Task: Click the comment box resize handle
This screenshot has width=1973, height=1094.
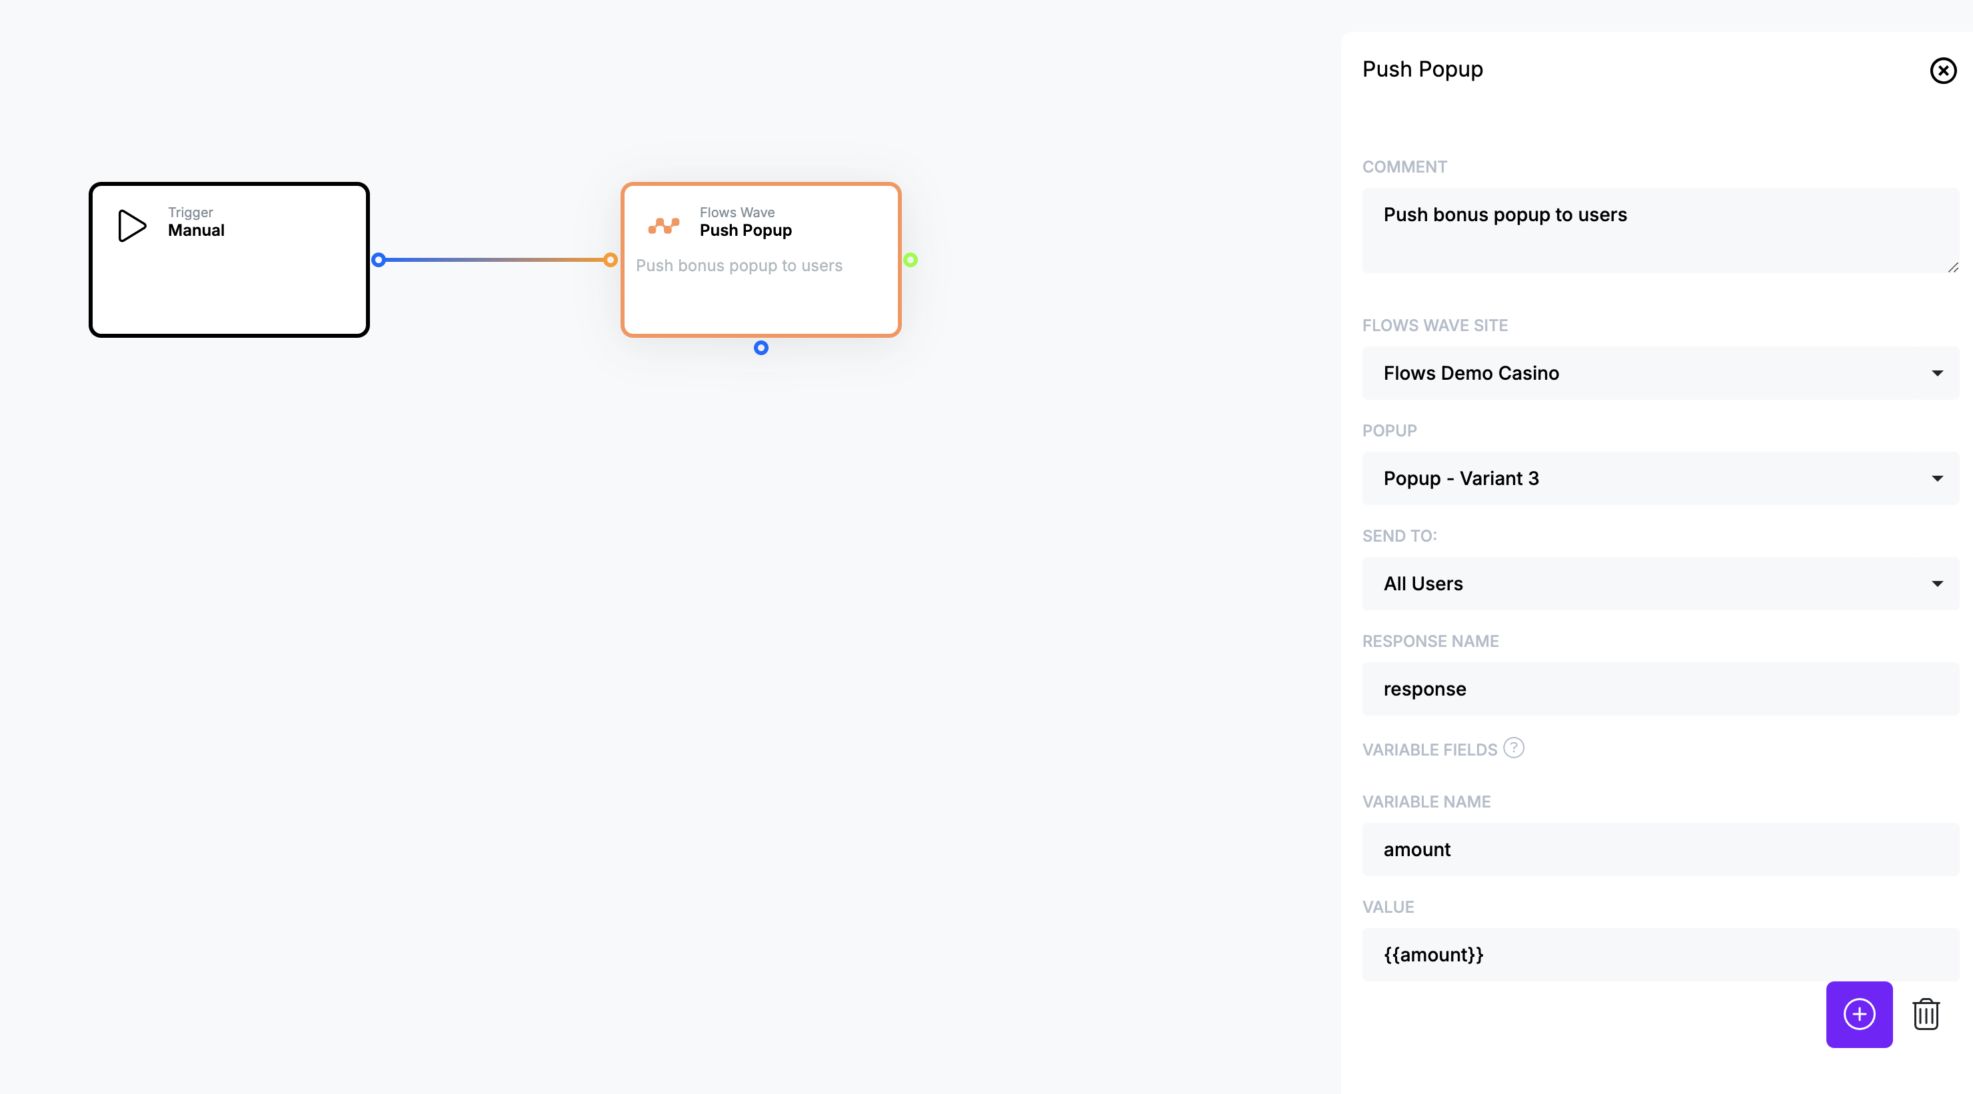Action: 1952,267
